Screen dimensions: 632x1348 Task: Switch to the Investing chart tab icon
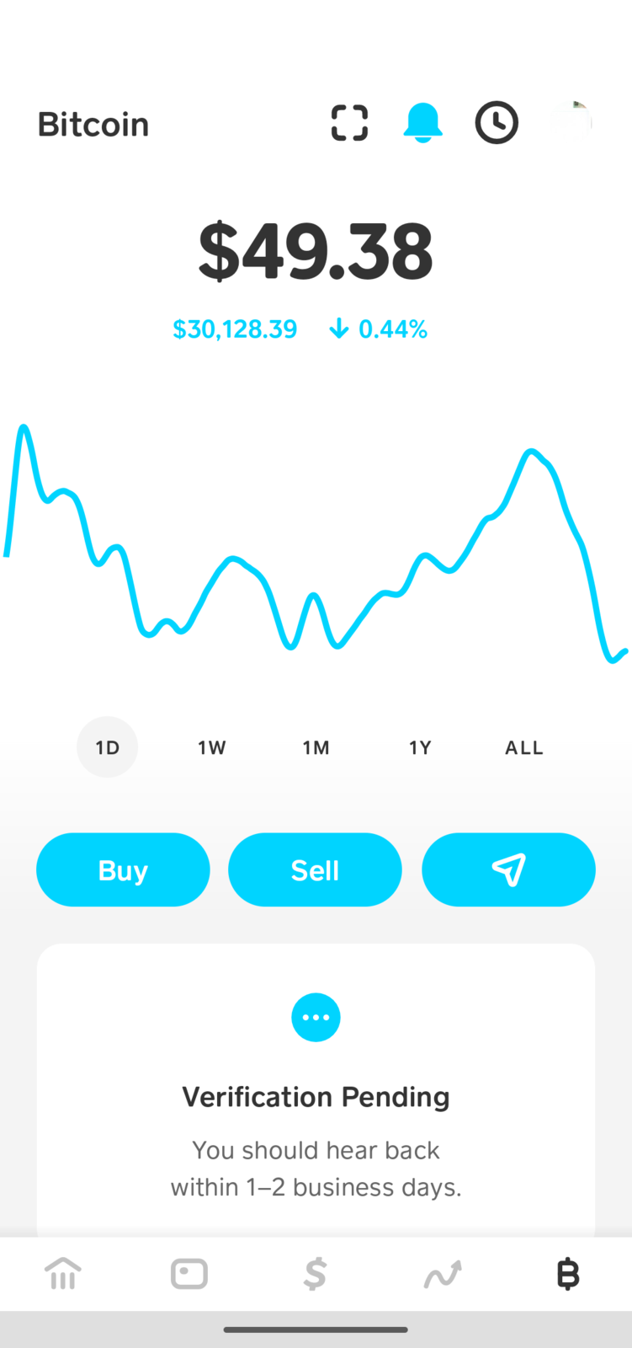tap(442, 1274)
